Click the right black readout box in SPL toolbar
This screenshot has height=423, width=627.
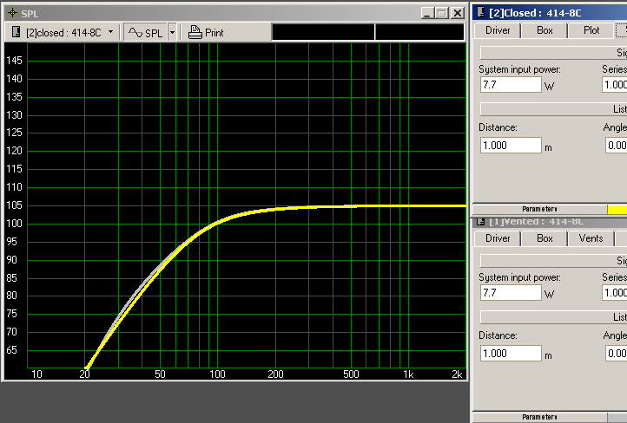coord(419,32)
